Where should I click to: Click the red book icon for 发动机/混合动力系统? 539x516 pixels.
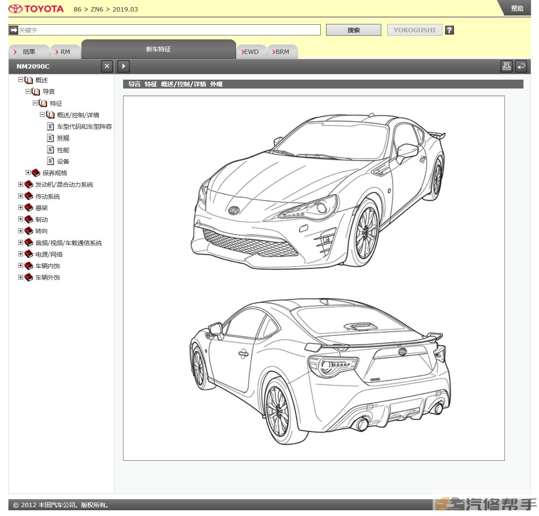(29, 184)
